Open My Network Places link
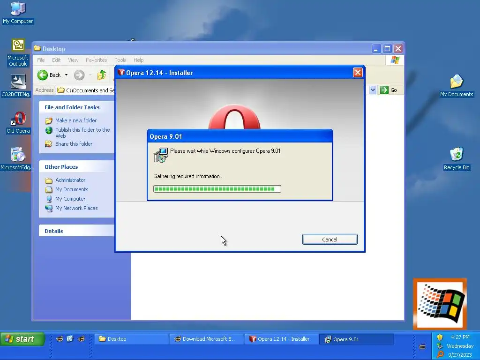This screenshot has height=360, width=480. tap(76, 208)
